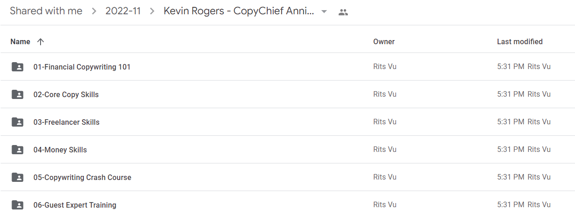Image resolution: width=575 pixels, height=215 pixels.
Task: Click the Owner column header
Action: coord(384,42)
